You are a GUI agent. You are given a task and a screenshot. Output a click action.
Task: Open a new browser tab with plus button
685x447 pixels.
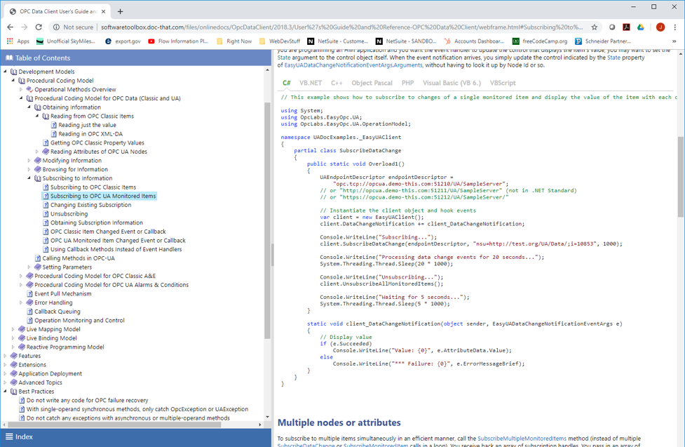coord(120,11)
